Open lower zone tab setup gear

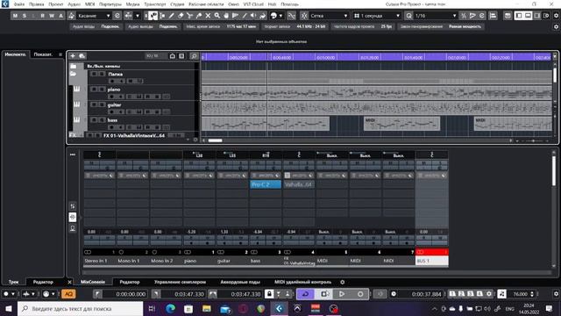click(x=343, y=282)
